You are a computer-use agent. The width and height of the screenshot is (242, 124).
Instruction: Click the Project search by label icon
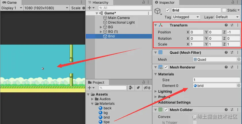138,88
